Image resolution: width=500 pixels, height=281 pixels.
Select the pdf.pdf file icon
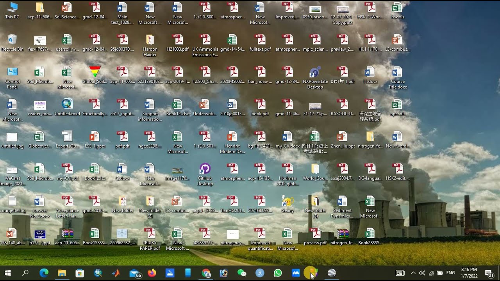pyautogui.click(x=123, y=140)
